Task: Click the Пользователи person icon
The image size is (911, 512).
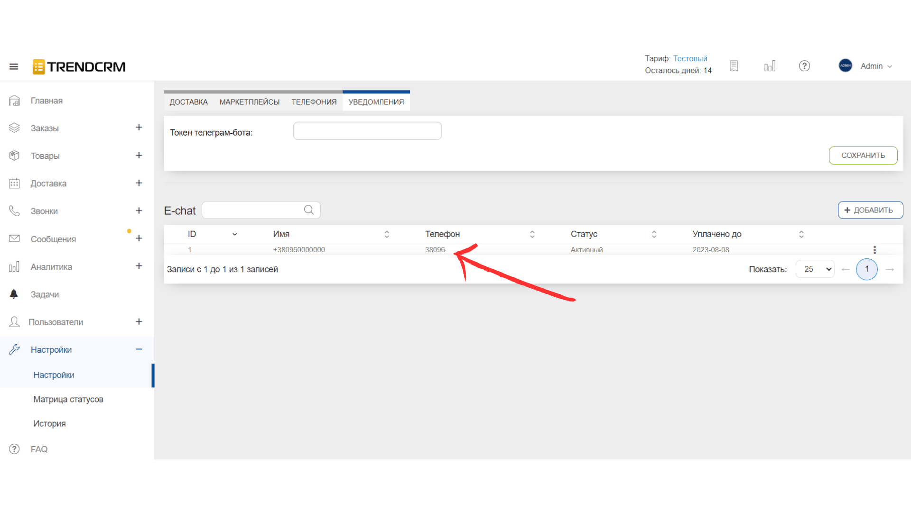Action: point(14,322)
